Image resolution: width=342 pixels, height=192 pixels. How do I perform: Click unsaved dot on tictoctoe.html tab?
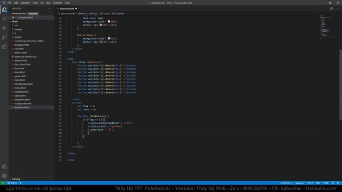click(76, 9)
